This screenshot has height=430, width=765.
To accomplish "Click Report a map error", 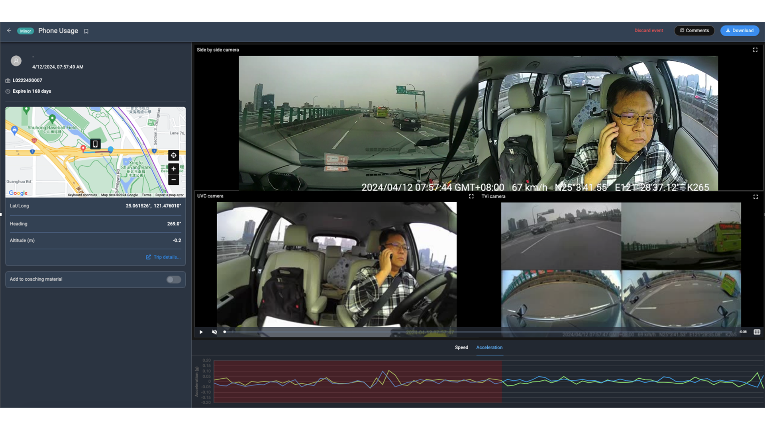I will point(169,195).
